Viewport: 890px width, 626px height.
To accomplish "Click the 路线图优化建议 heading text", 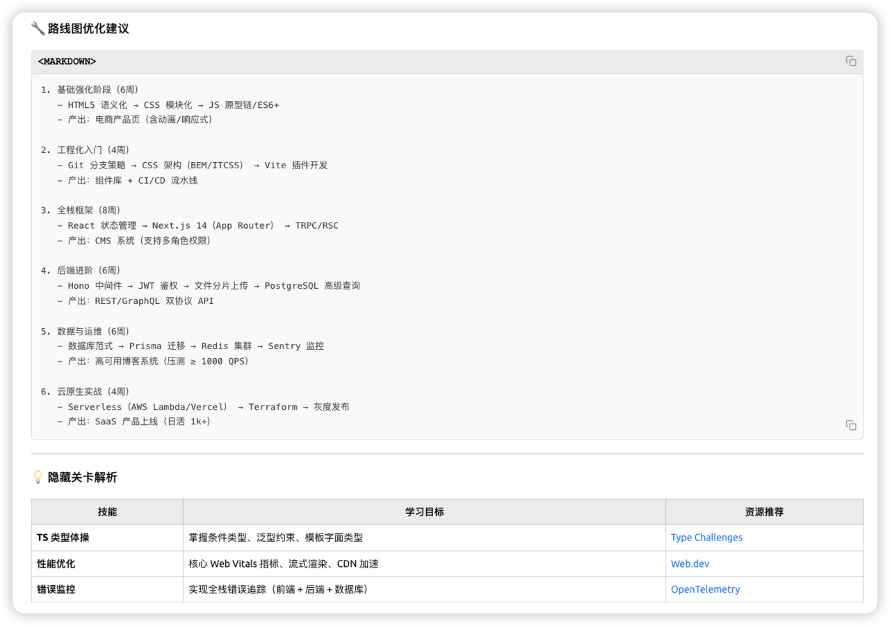I will click(88, 29).
